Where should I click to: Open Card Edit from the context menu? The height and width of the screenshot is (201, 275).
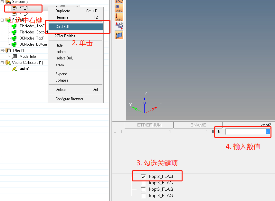pyautogui.click(x=76, y=27)
